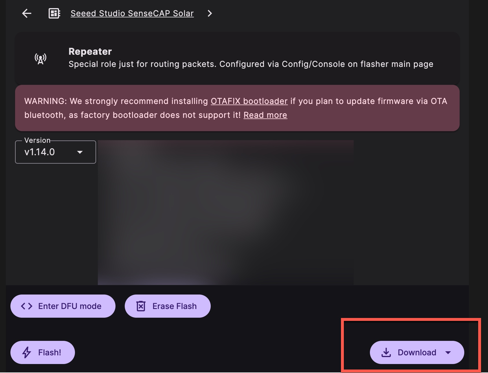This screenshot has width=488, height=373.
Task: Click the Repeater antenna icon
Action: pyautogui.click(x=41, y=58)
